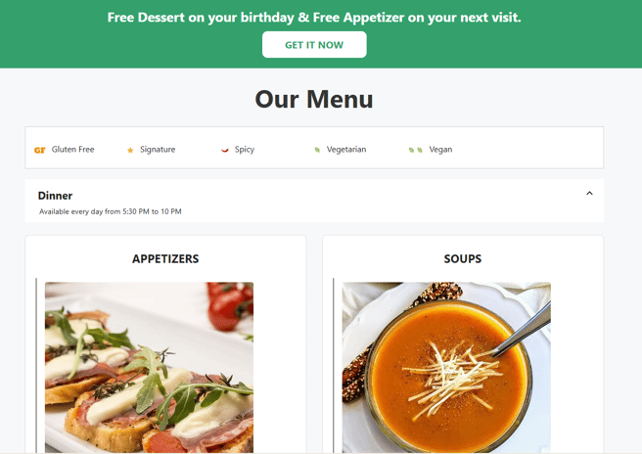
Task: Click the Our Menu page title
Action: [314, 99]
